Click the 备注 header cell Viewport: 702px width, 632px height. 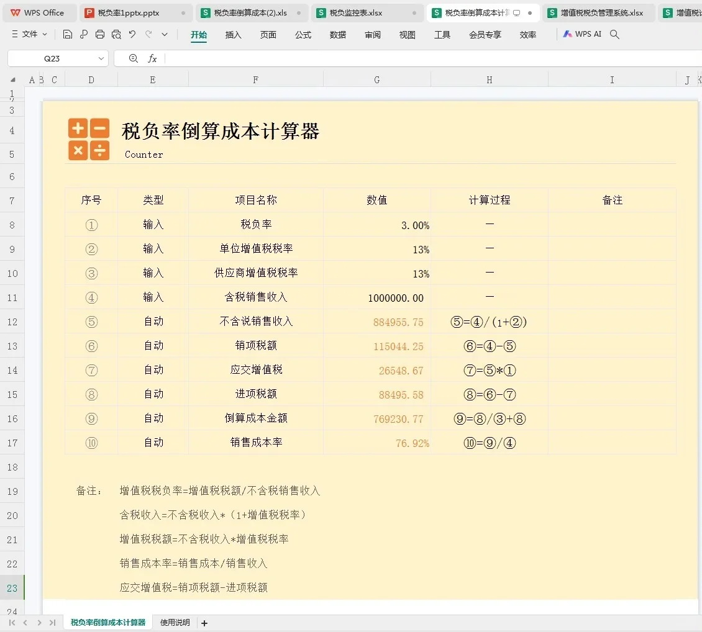pos(612,200)
